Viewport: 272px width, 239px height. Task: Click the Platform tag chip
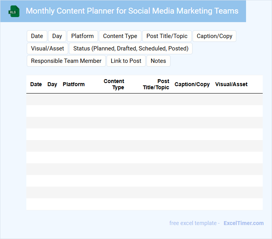(x=83, y=36)
